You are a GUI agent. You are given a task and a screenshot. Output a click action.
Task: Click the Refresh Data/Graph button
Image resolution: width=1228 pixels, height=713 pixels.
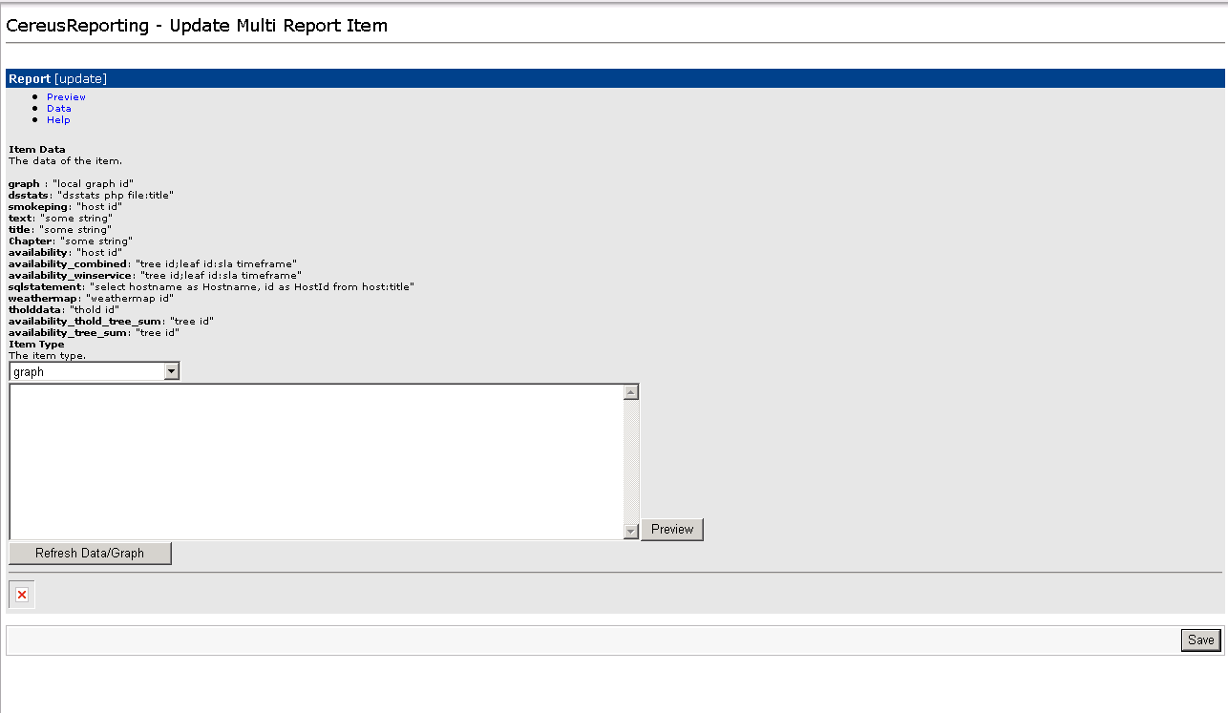tap(90, 553)
